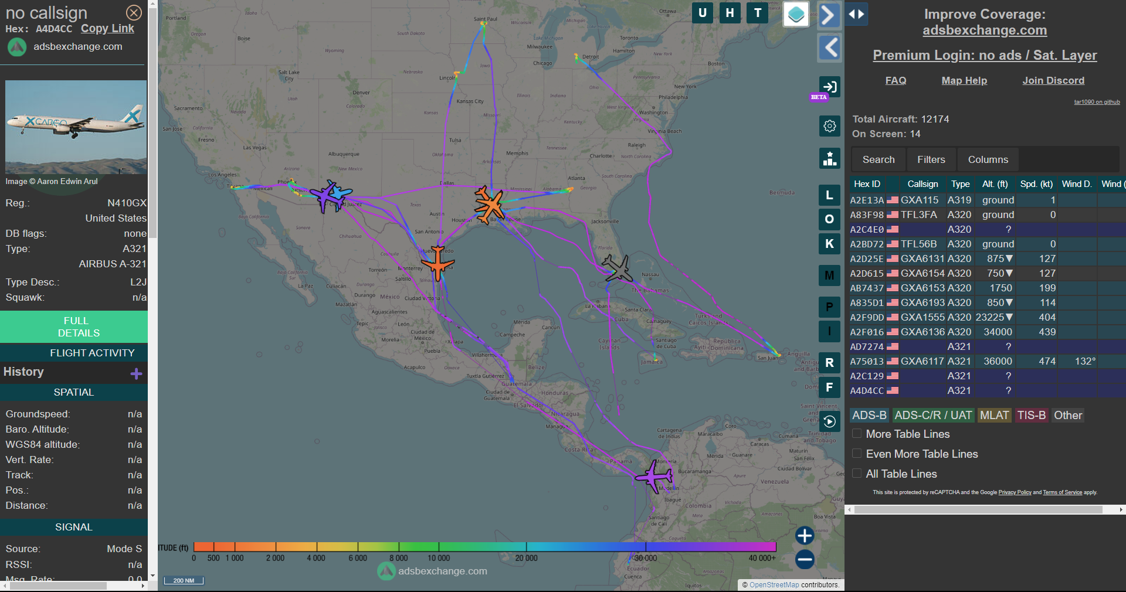Toggle the F map option

(x=829, y=387)
